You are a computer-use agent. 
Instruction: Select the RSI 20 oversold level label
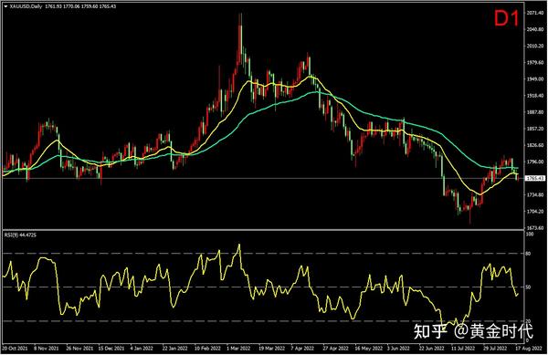point(528,321)
